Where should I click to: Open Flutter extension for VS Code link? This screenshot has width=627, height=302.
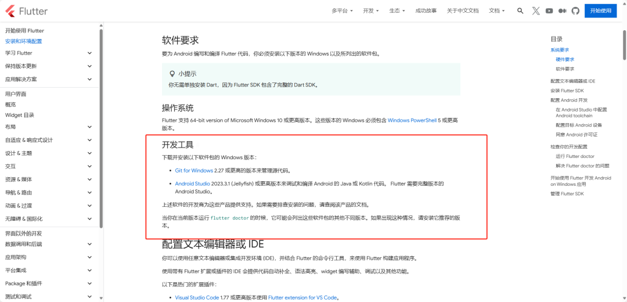pyautogui.click(x=303, y=297)
